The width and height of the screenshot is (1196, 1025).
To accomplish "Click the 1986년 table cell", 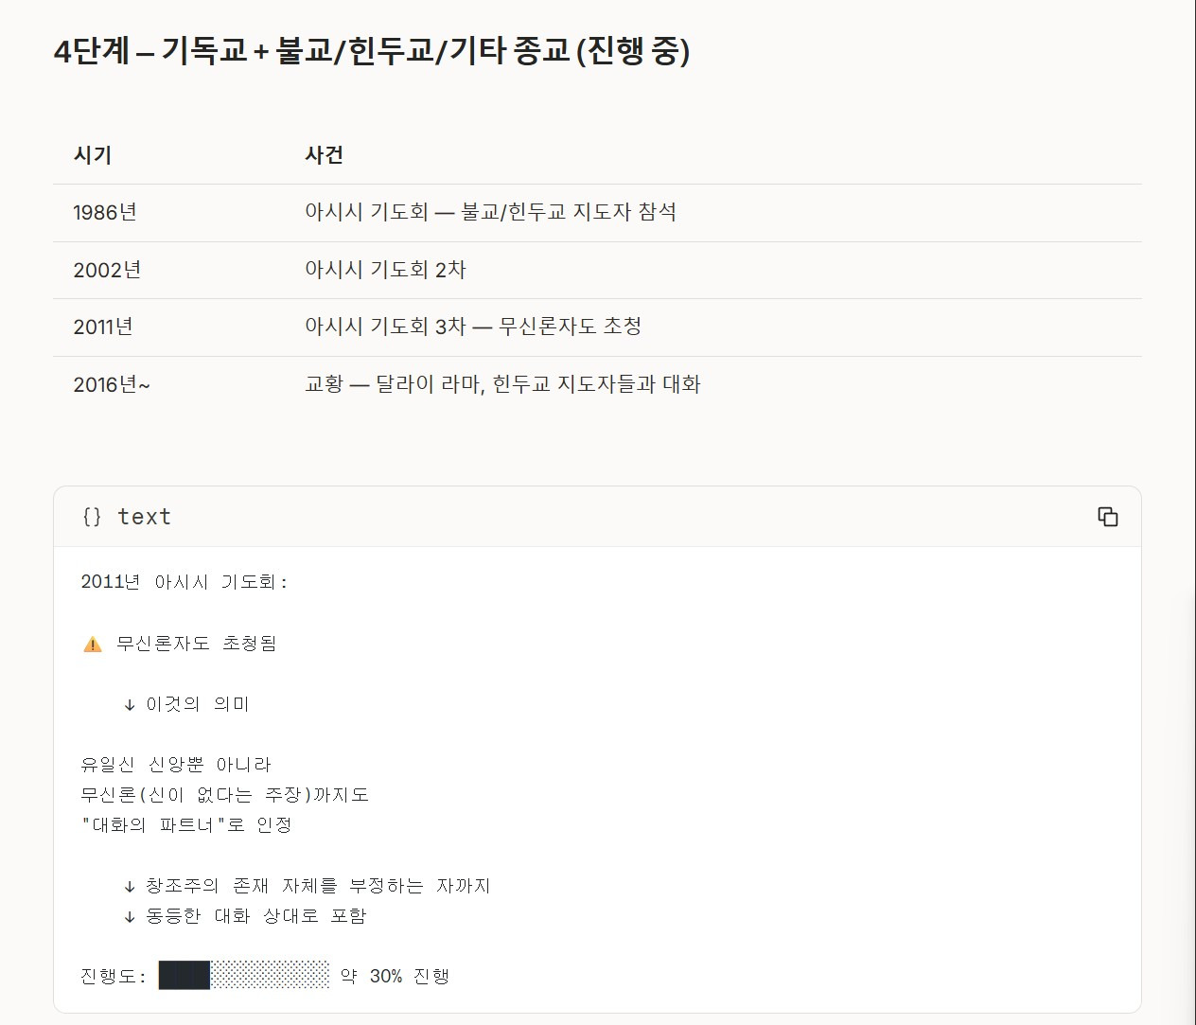I will (105, 213).
